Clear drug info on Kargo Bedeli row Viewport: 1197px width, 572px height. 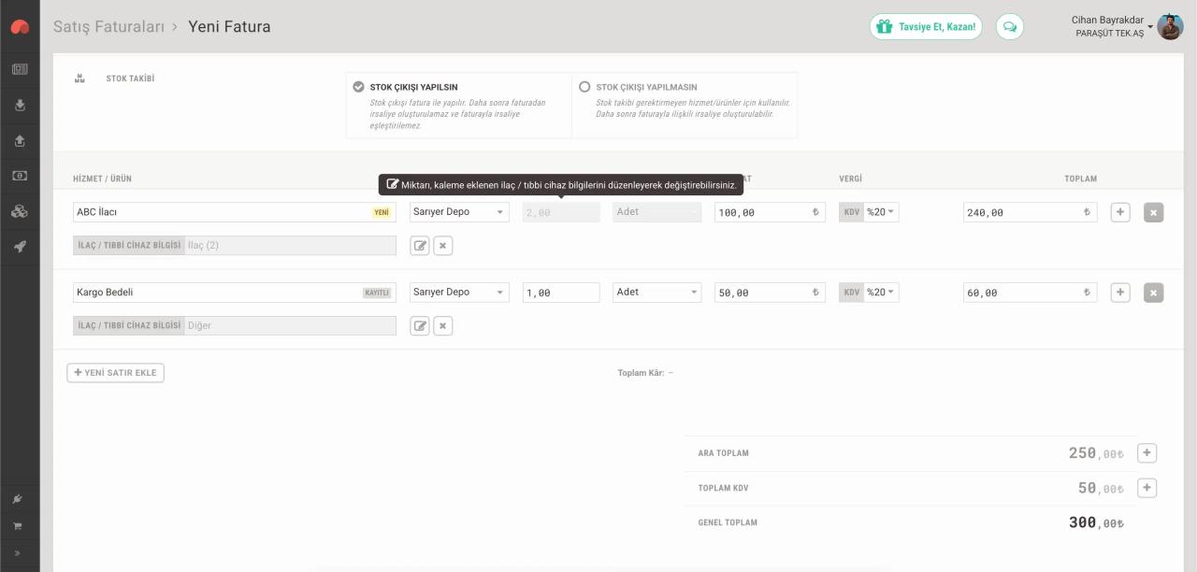pyautogui.click(x=443, y=326)
